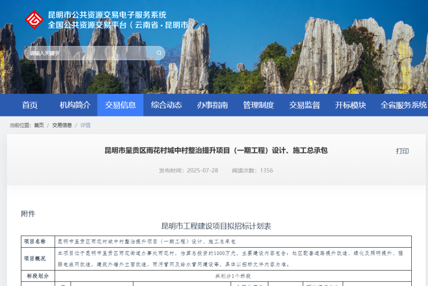The width and height of the screenshot is (428, 286).
Task: Open the 开标模块 navigation item
Action: click(350, 105)
